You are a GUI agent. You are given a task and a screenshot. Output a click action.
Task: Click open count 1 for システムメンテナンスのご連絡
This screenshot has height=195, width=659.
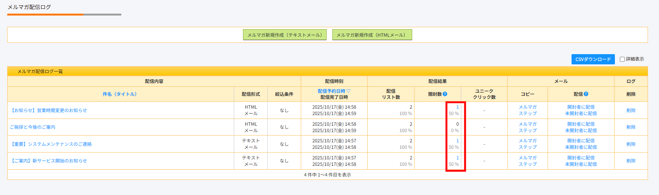pyautogui.click(x=457, y=140)
